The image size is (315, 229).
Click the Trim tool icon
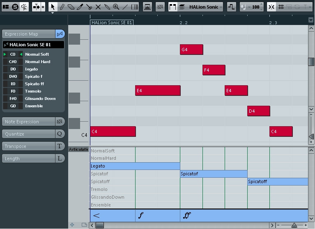coord(80,7)
